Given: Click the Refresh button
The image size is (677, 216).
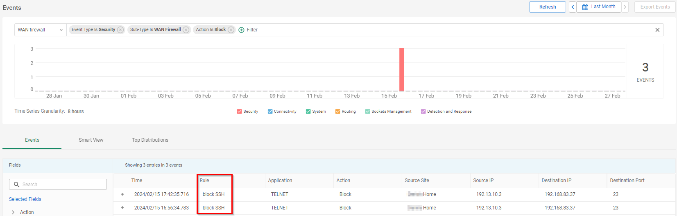Looking at the screenshot, I should pos(547,7).
